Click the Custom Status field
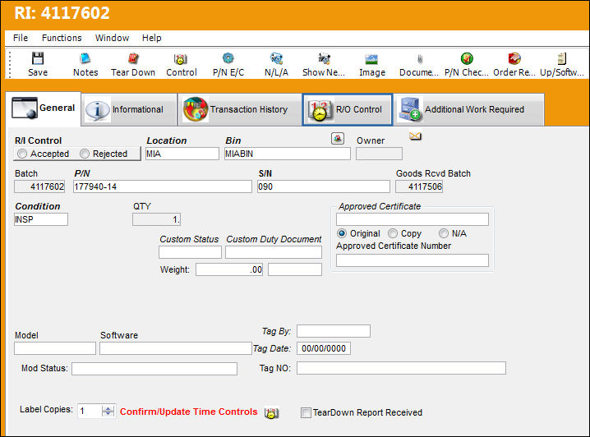Screen dimensions: 590x437 [190, 252]
